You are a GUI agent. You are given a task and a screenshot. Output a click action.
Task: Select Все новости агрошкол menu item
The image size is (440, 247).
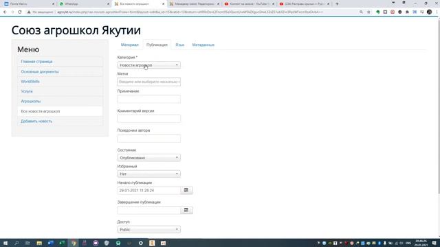(60, 111)
